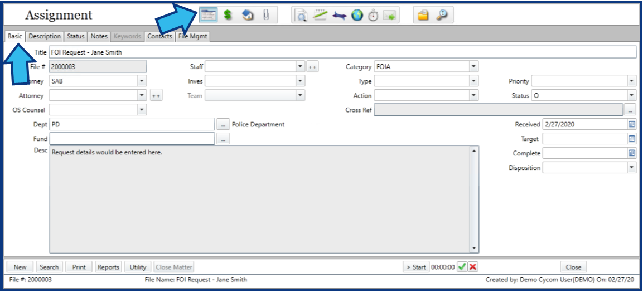This screenshot has height=292, width=643.
Task: Click the Dept field containing PD
Action: tap(132, 124)
